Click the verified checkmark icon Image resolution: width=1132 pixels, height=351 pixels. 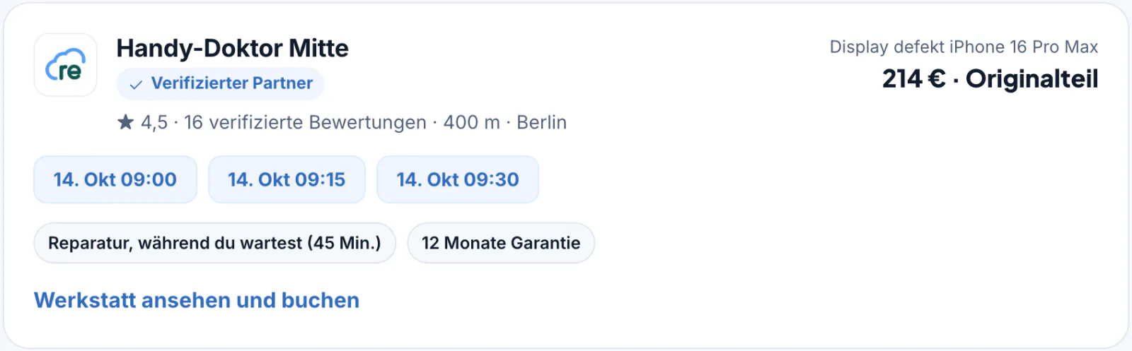click(x=135, y=84)
